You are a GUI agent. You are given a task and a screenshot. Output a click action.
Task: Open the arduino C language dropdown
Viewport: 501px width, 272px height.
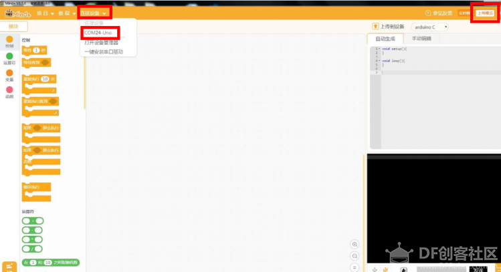pyautogui.click(x=429, y=27)
